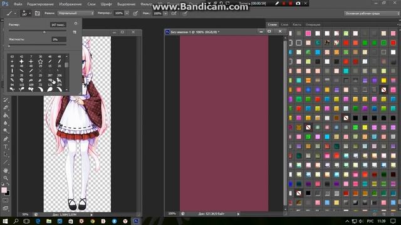401x225 pixels.
Task: Open the workspace switcher dropdown
Action: click(x=372, y=13)
